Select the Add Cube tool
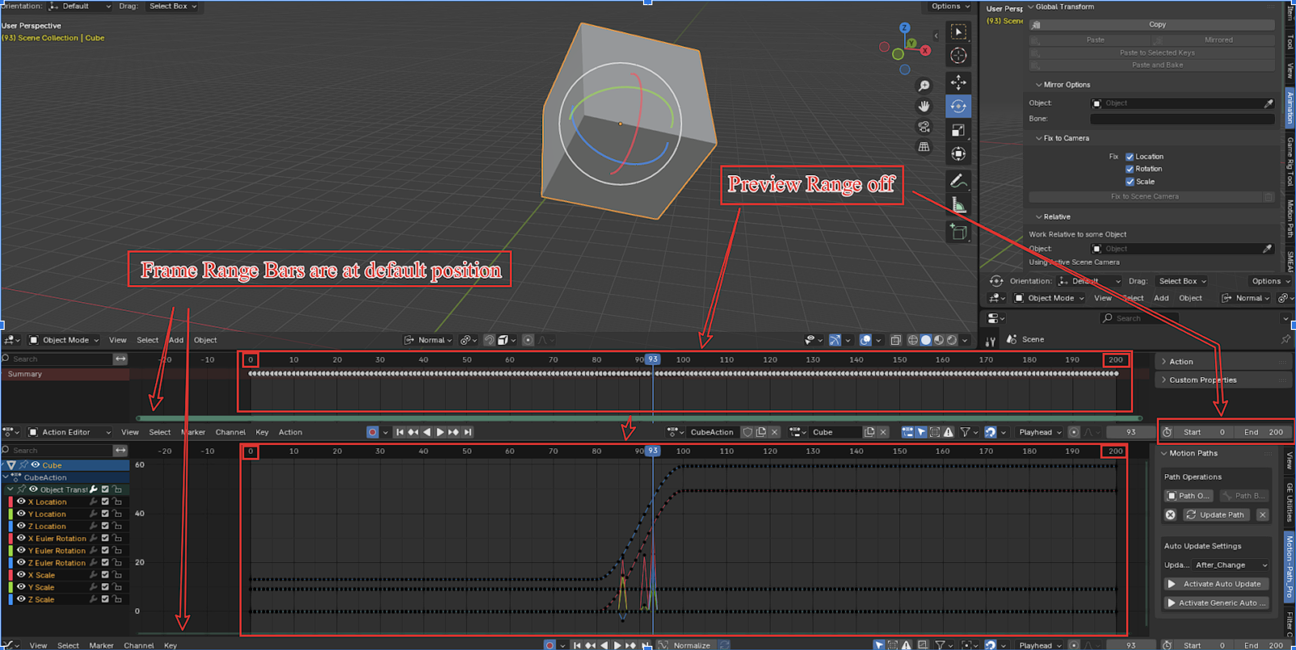Screen dimensions: 1296x650 958,232
